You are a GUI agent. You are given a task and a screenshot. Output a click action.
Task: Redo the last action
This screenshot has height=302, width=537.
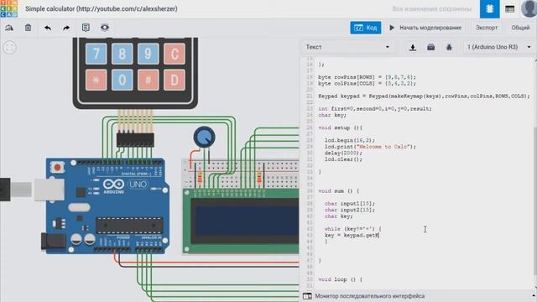pyautogui.click(x=66, y=28)
